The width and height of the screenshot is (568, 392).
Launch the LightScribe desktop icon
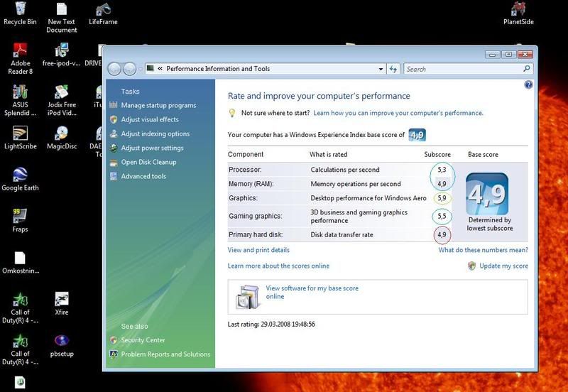(21, 138)
